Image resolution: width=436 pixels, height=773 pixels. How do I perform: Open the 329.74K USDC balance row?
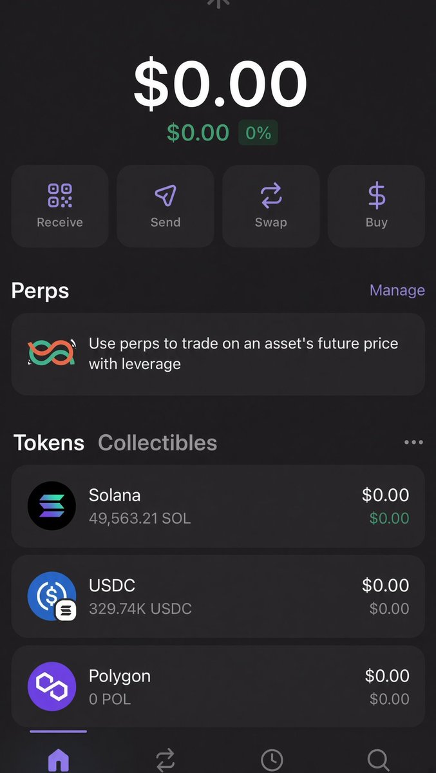(218, 596)
